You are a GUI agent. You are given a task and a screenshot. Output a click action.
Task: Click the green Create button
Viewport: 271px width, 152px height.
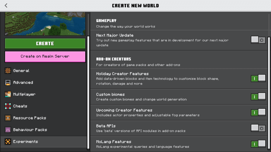45,44
